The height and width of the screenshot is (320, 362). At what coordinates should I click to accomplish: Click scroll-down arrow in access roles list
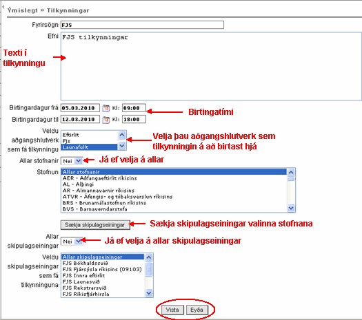(122, 146)
